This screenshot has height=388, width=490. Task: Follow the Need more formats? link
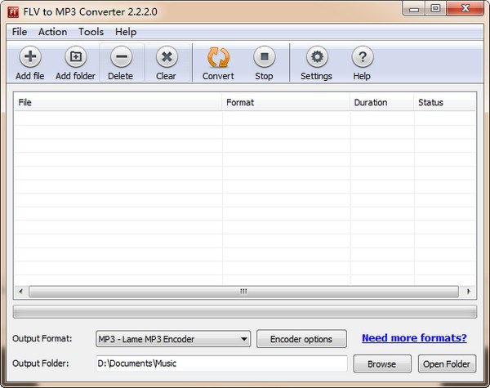tap(414, 338)
